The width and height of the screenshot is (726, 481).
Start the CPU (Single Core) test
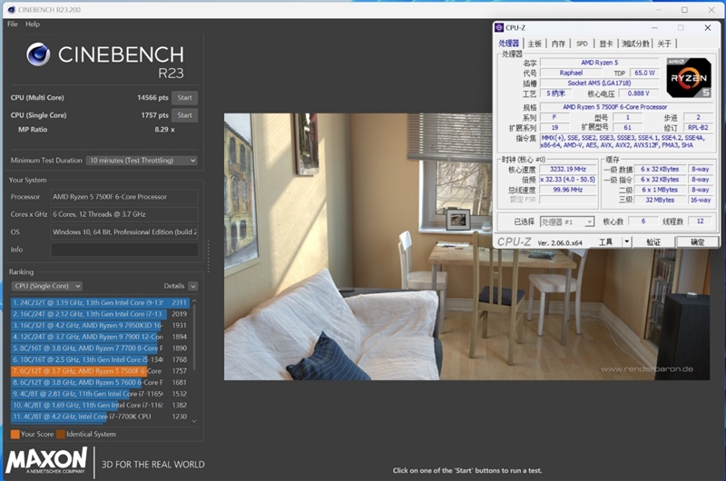185,115
